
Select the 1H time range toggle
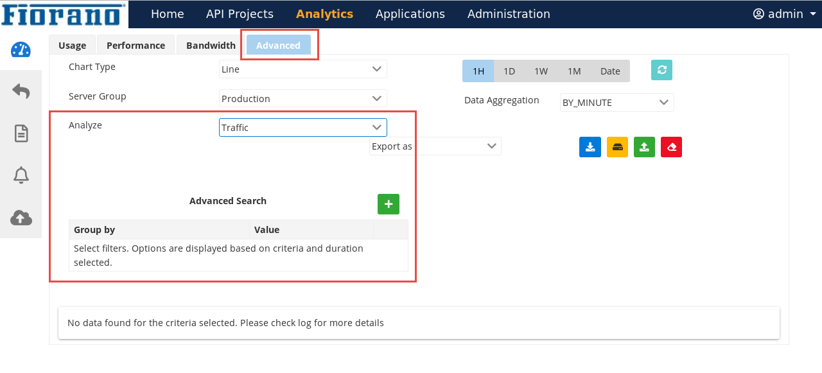(x=478, y=71)
